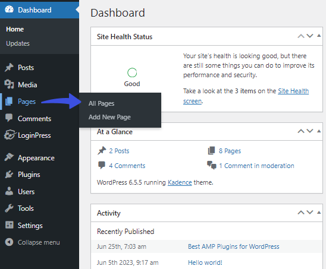Click the Collapse menu arrow icon
Screen dimensions: 326x269
[9, 242]
